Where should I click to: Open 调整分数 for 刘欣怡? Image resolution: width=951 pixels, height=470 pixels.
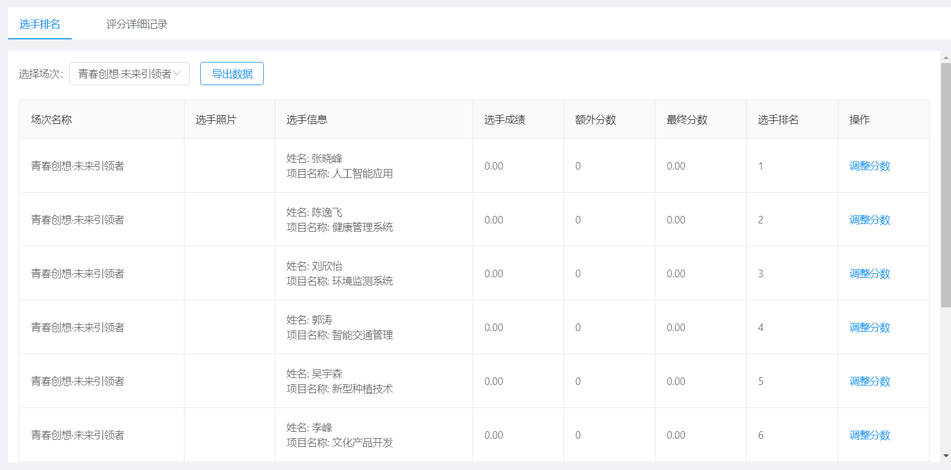tap(869, 274)
